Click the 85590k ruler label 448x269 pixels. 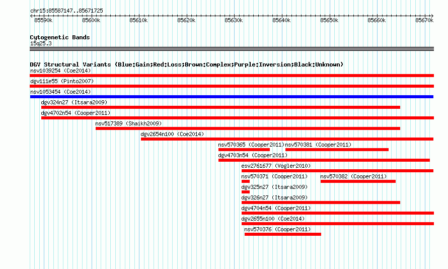[43, 20]
